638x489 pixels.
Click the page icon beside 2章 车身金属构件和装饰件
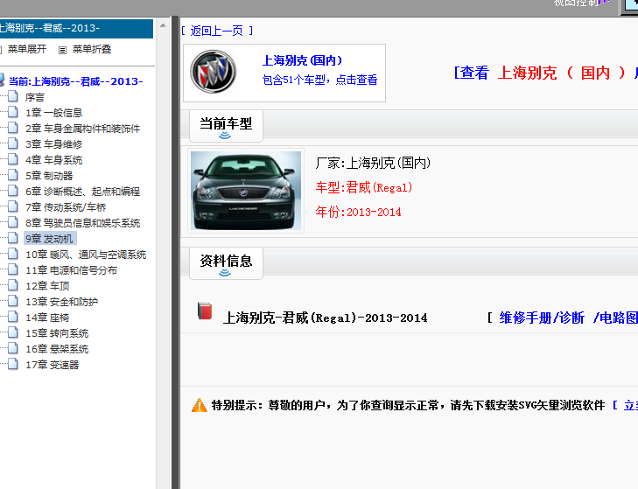click(13, 128)
